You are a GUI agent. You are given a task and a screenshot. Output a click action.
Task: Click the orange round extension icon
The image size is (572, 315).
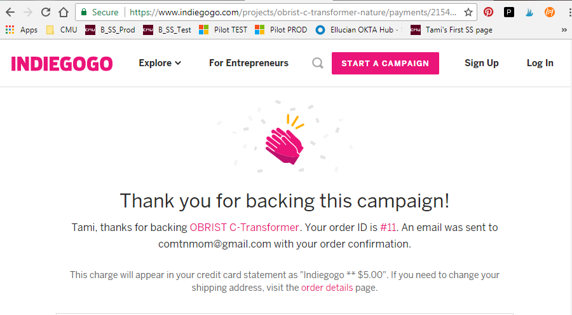pos(550,13)
